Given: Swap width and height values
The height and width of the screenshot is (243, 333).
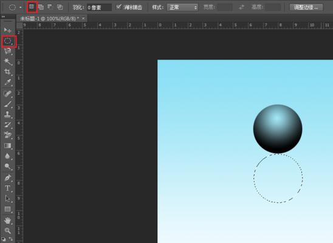Looking at the screenshot, I should point(241,7).
